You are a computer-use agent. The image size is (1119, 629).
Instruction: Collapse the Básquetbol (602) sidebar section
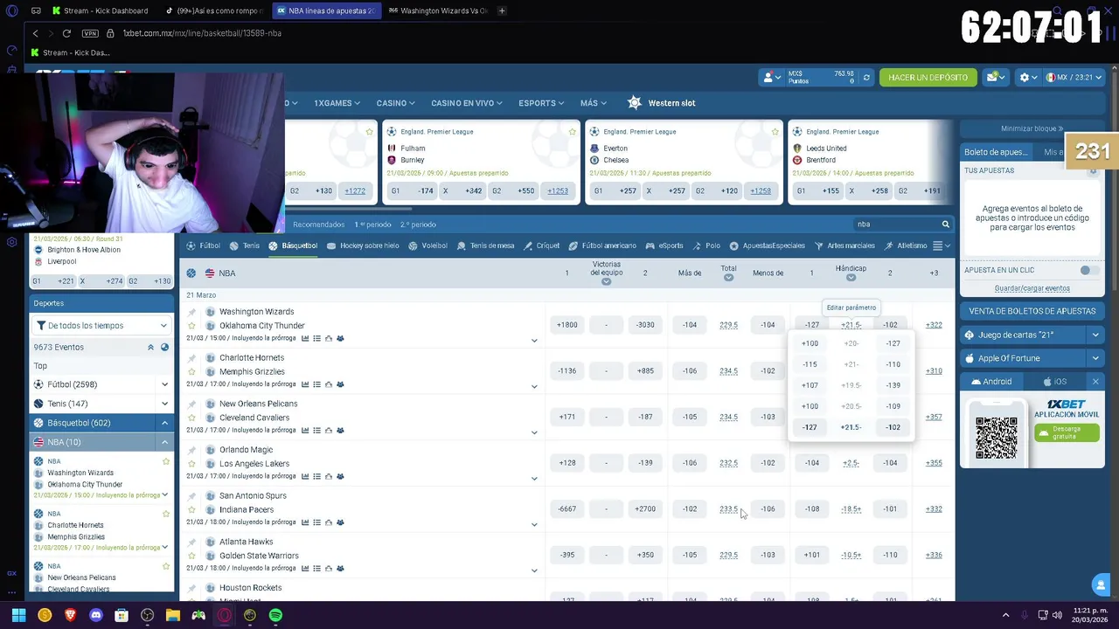pyautogui.click(x=164, y=423)
